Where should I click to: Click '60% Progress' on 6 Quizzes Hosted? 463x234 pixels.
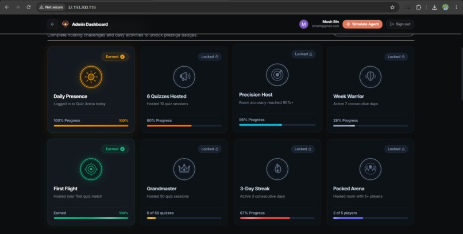159,121
